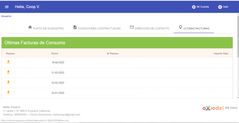Image resolution: width=239 pixels, height=123 pixels.
Task: Click the date 25-01-2020
Action: (58, 93)
